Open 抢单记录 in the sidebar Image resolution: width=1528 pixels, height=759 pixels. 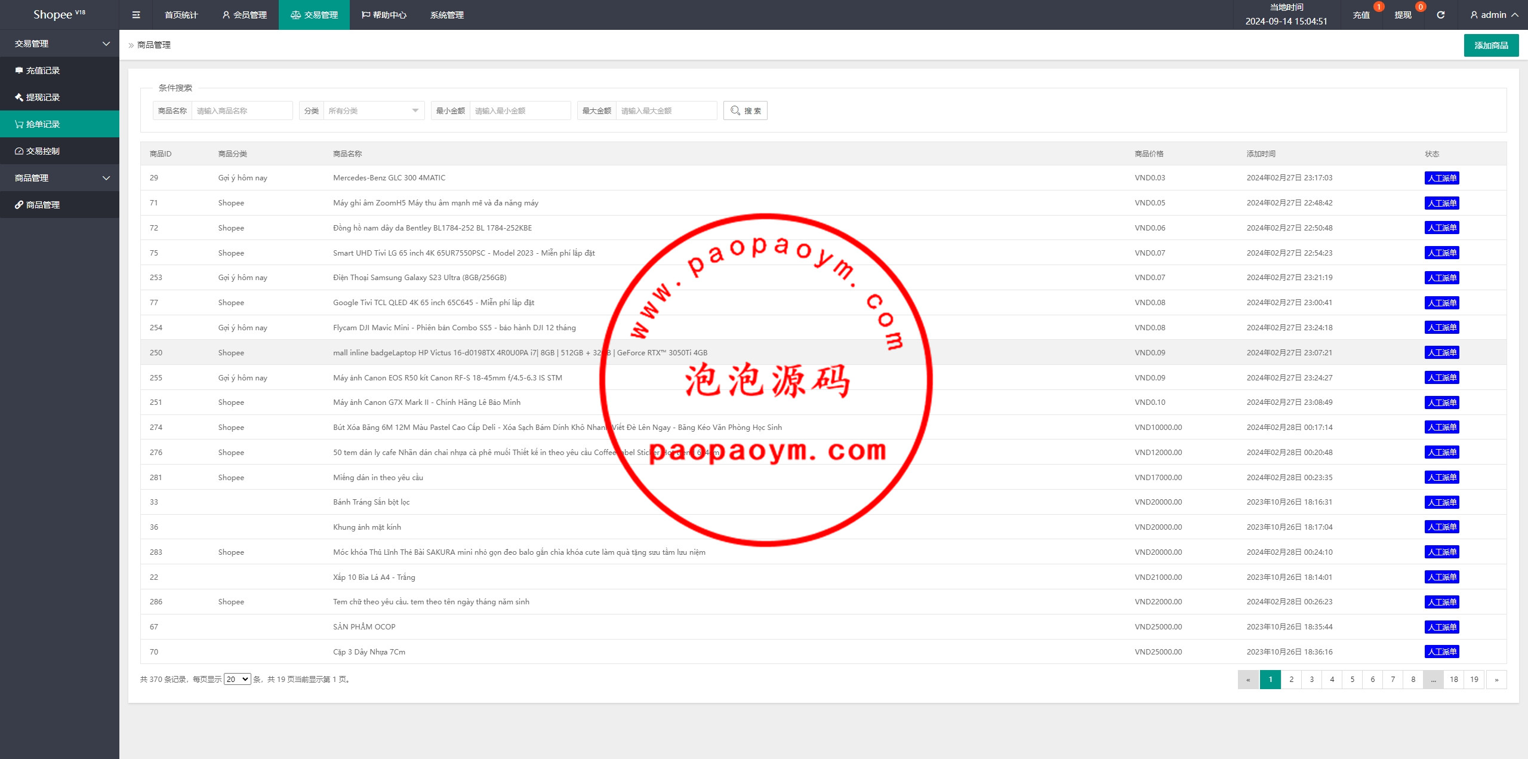click(60, 124)
